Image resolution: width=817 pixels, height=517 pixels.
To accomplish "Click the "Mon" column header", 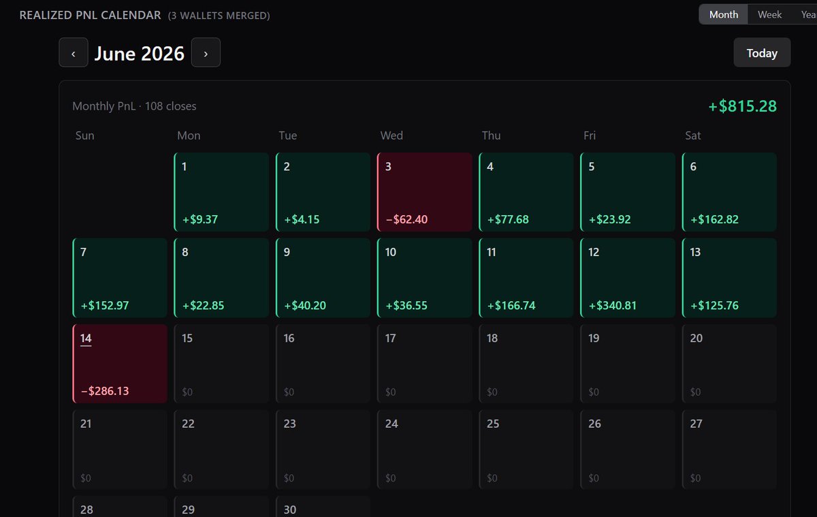I will [x=189, y=136].
